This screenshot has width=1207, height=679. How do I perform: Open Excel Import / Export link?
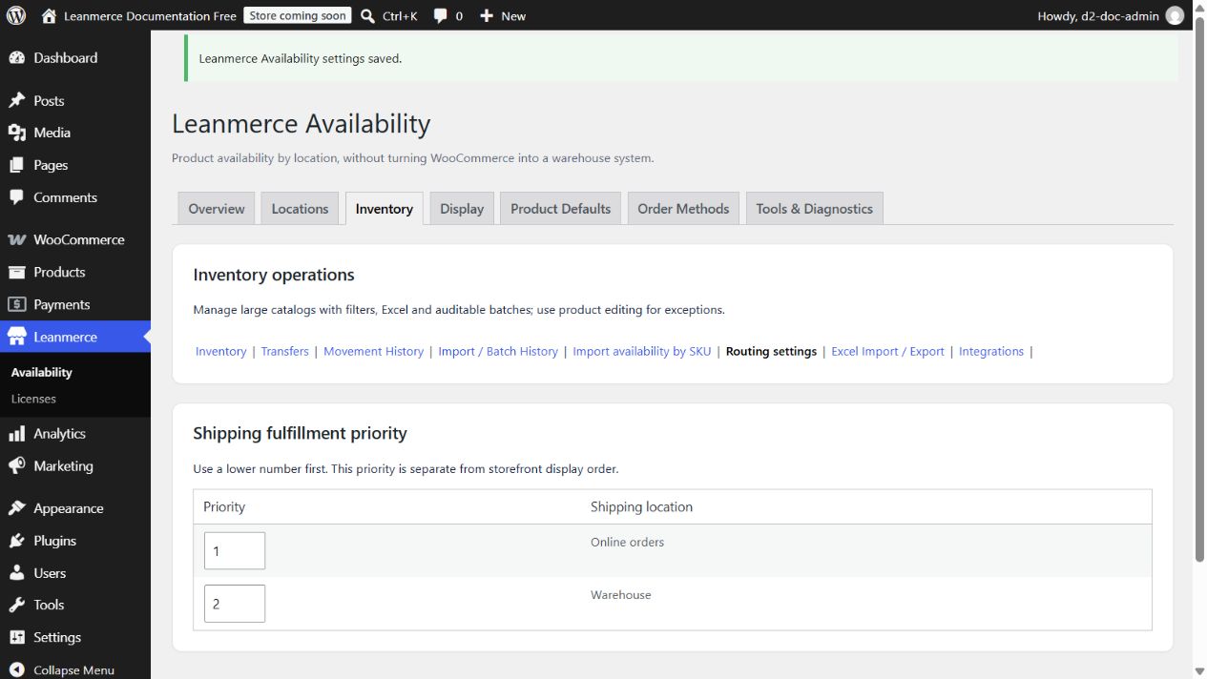coord(887,351)
